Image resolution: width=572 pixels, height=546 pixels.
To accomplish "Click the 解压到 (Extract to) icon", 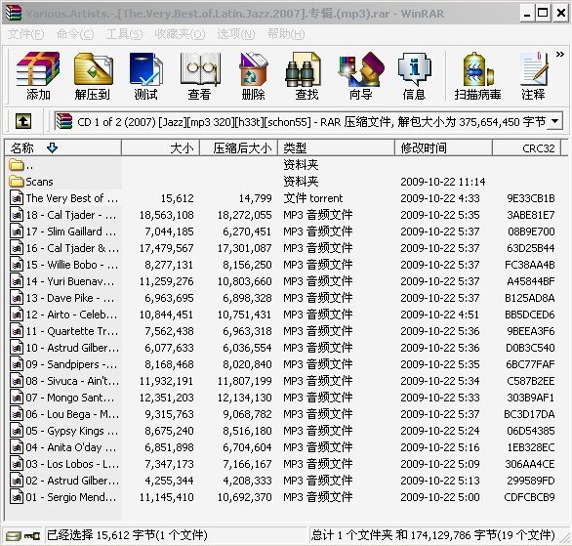I will point(93,76).
